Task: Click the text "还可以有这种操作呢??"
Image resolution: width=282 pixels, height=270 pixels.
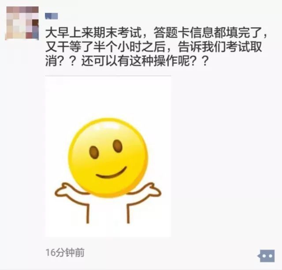Action: click(145, 61)
